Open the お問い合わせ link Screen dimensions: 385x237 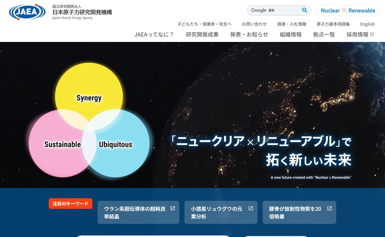254,24
